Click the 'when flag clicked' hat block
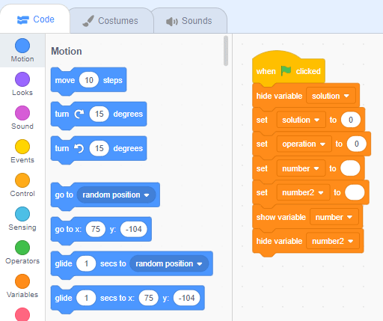The height and width of the screenshot is (321, 383). [x=289, y=69]
